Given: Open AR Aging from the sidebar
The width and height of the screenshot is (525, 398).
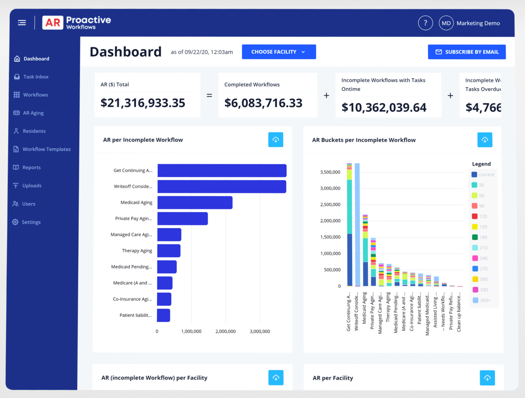Looking at the screenshot, I should [x=33, y=113].
